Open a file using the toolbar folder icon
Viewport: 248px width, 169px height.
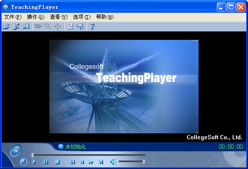pos(6,26)
